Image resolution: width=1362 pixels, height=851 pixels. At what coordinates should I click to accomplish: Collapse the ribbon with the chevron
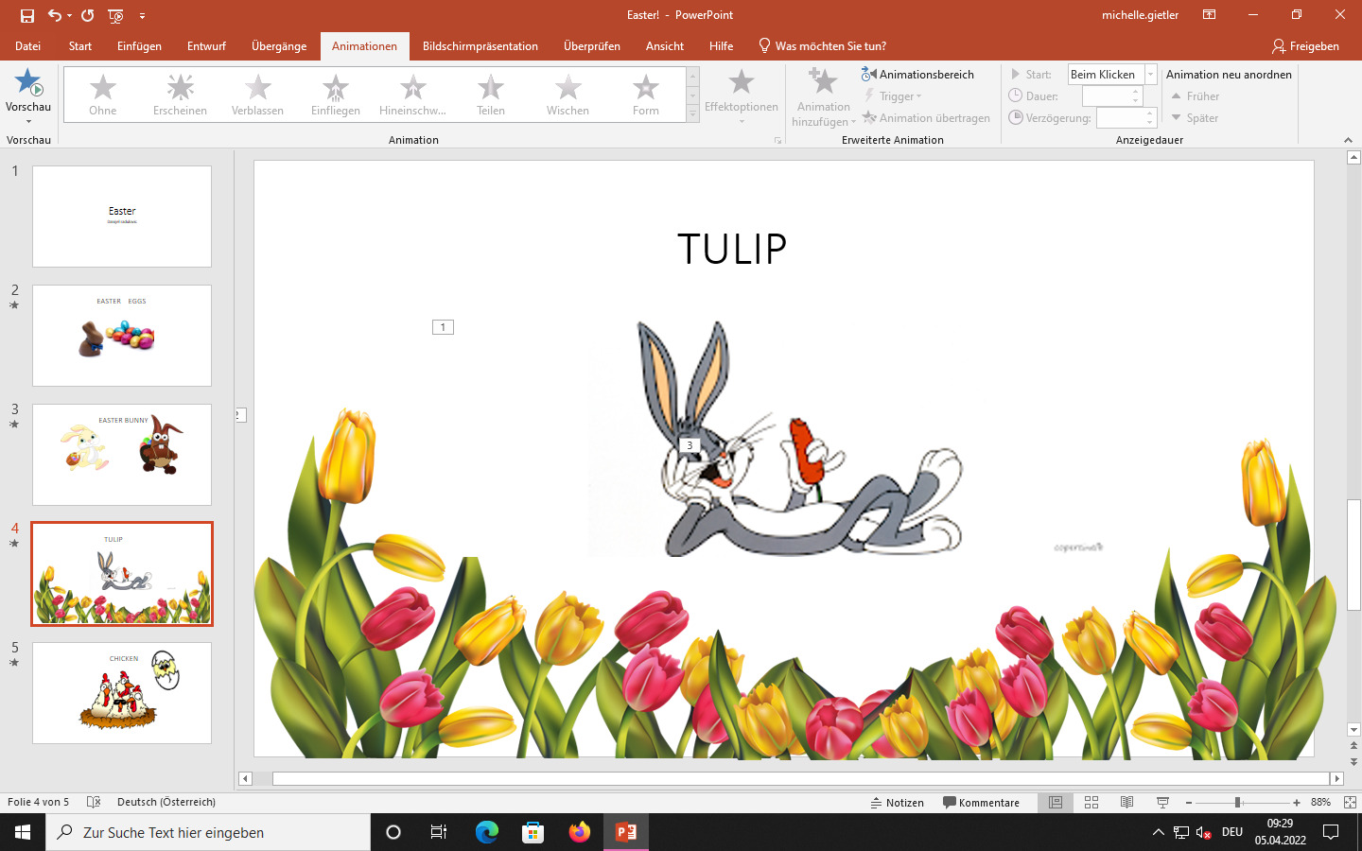1348,140
